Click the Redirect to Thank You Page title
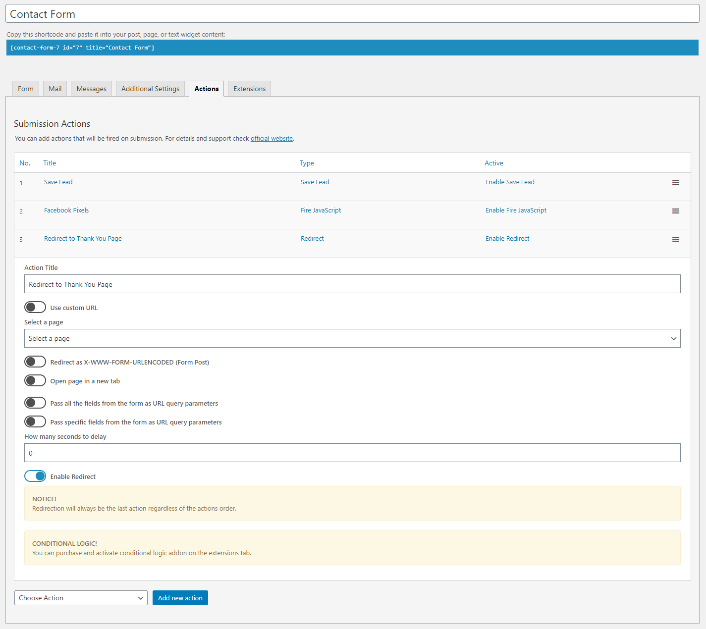 83,238
